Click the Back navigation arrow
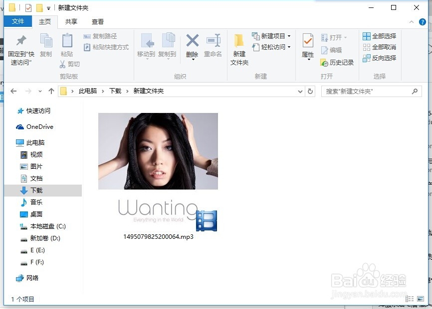This screenshot has width=432, height=309. [x=13, y=91]
